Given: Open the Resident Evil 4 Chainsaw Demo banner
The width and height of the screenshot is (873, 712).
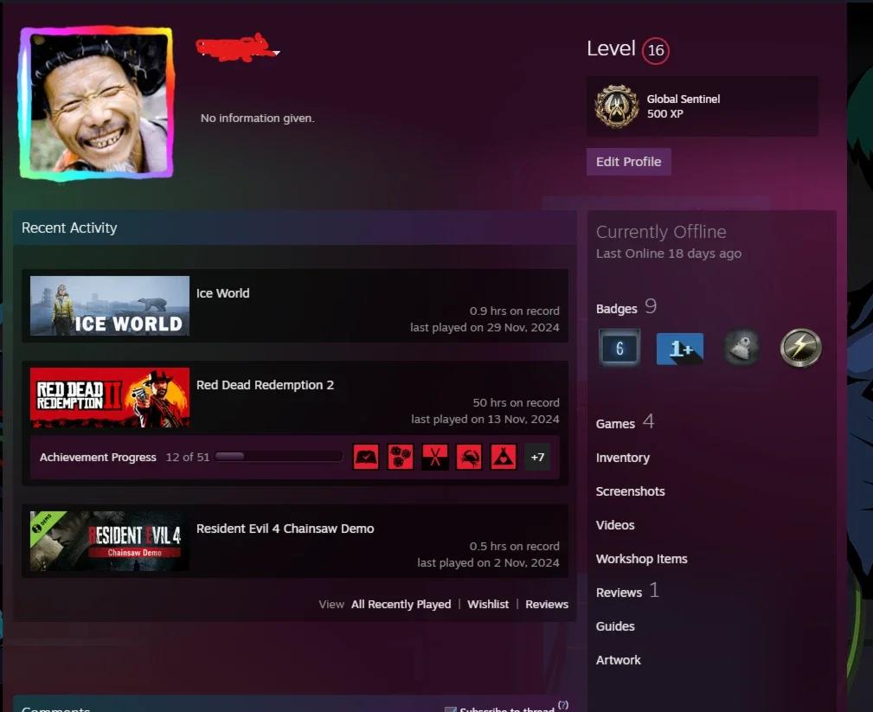Looking at the screenshot, I should point(110,541).
